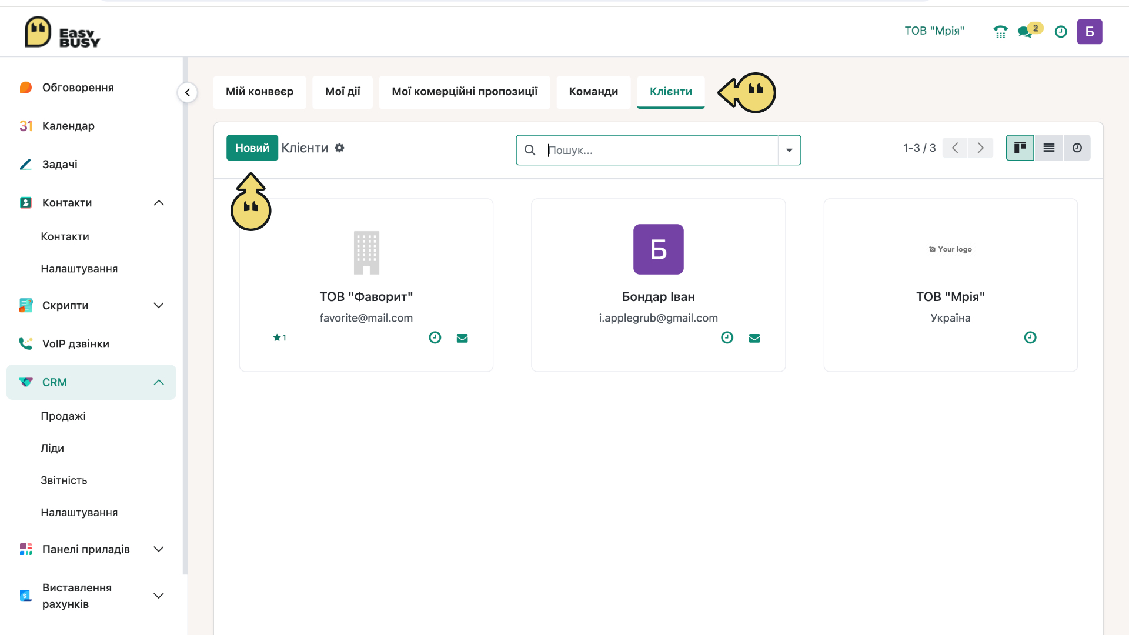This screenshot has height=635, width=1129.
Task: Switch to Команди tab
Action: [593, 92]
